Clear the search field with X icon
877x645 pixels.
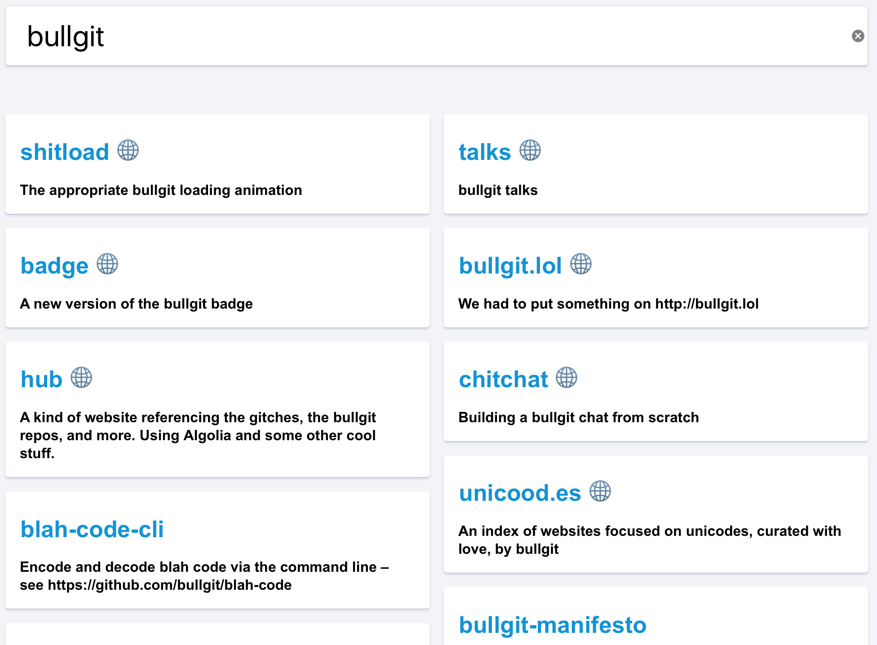click(x=858, y=36)
